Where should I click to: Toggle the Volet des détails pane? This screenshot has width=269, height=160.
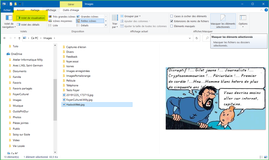point(28,25)
